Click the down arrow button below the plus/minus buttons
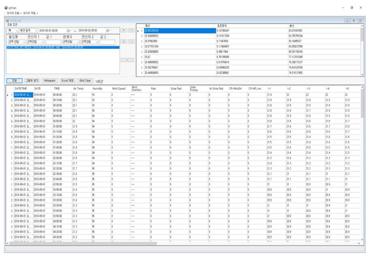 (127, 60)
